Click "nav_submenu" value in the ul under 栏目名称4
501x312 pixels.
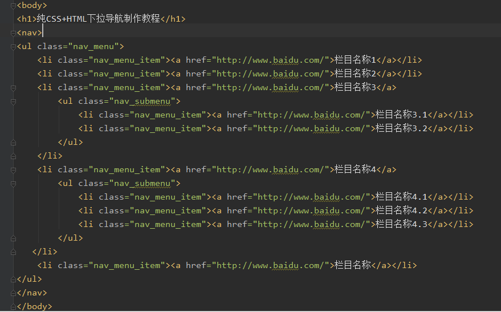click(x=142, y=184)
